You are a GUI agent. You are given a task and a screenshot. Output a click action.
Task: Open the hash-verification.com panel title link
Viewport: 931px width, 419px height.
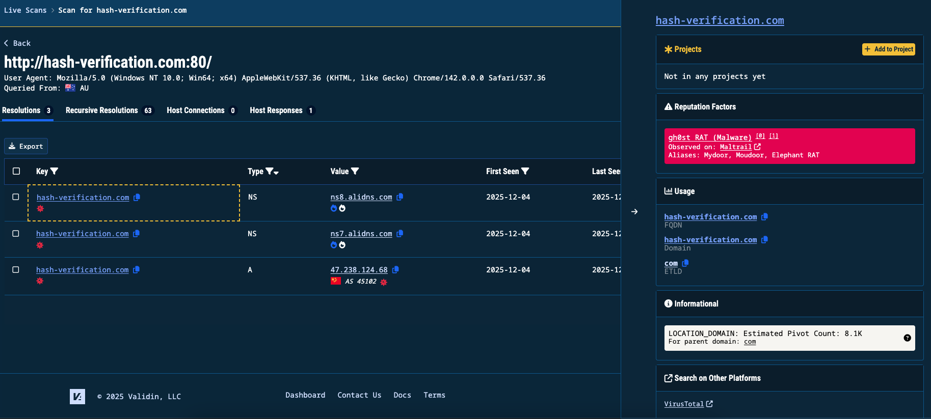tap(720, 20)
